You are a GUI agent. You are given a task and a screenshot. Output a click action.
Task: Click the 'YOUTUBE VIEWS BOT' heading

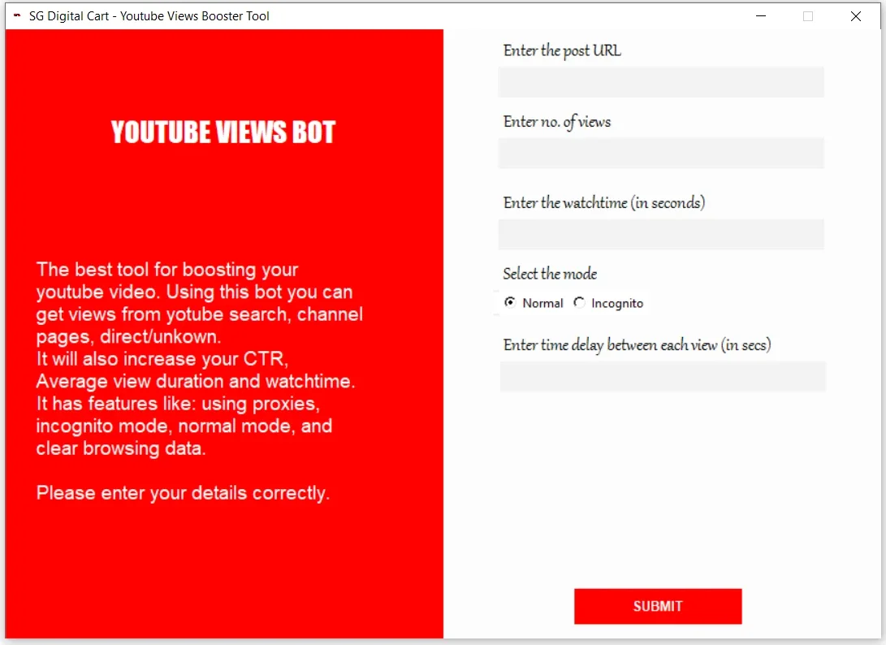click(223, 132)
